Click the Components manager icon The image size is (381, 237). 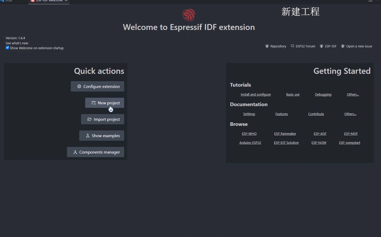[75, 152]
